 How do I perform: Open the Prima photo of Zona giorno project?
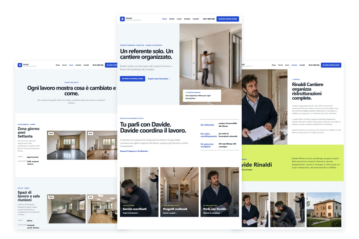click(x=66, y=145)
